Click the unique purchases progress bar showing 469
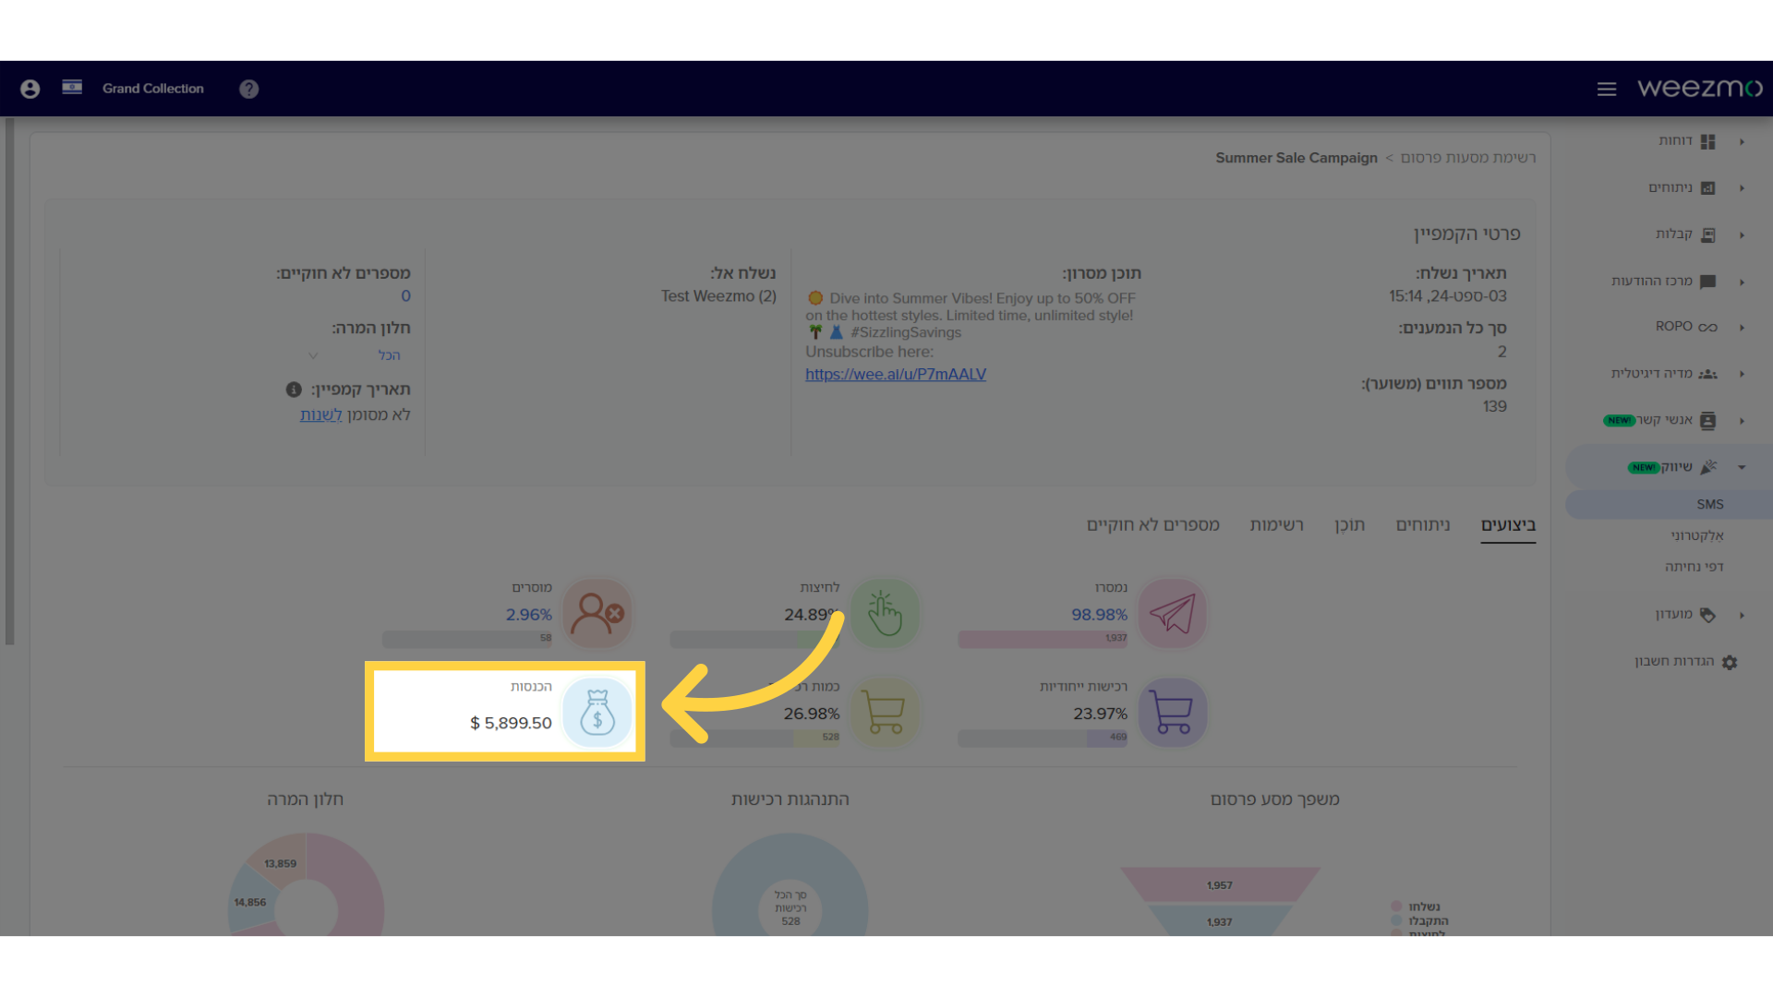 coord(1043,738)
